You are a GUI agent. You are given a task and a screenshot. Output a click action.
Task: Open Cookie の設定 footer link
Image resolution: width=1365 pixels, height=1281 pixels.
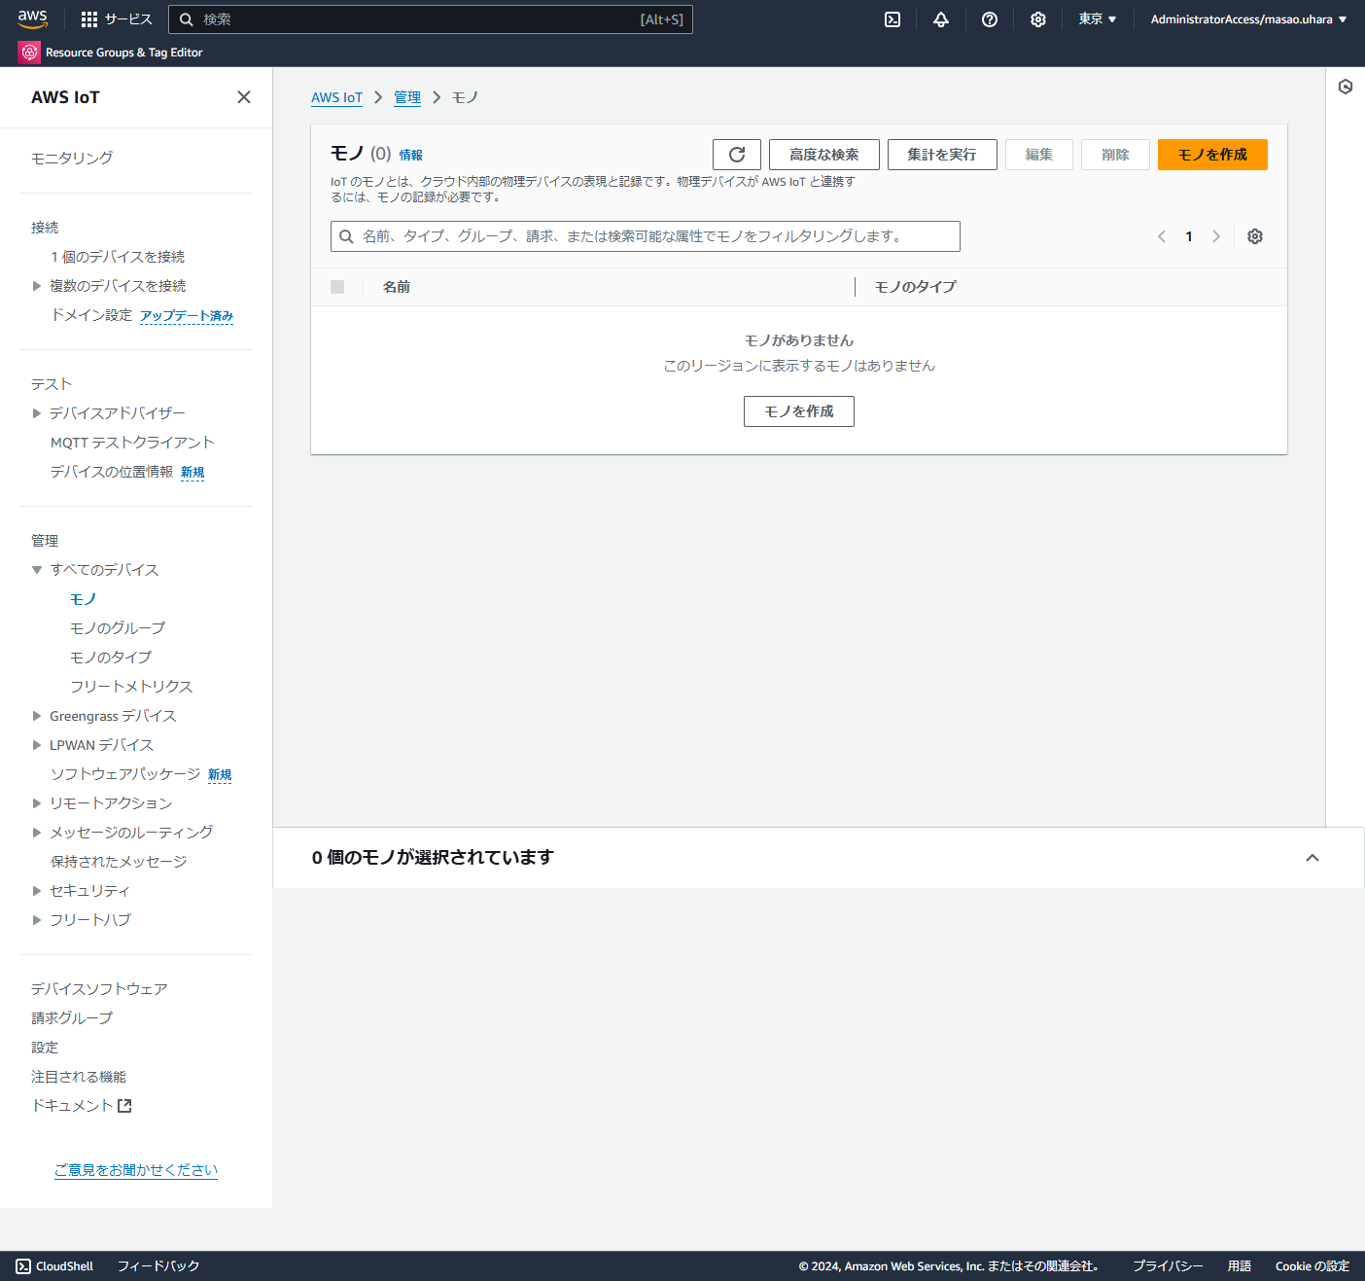(x=1312, y=1266)
